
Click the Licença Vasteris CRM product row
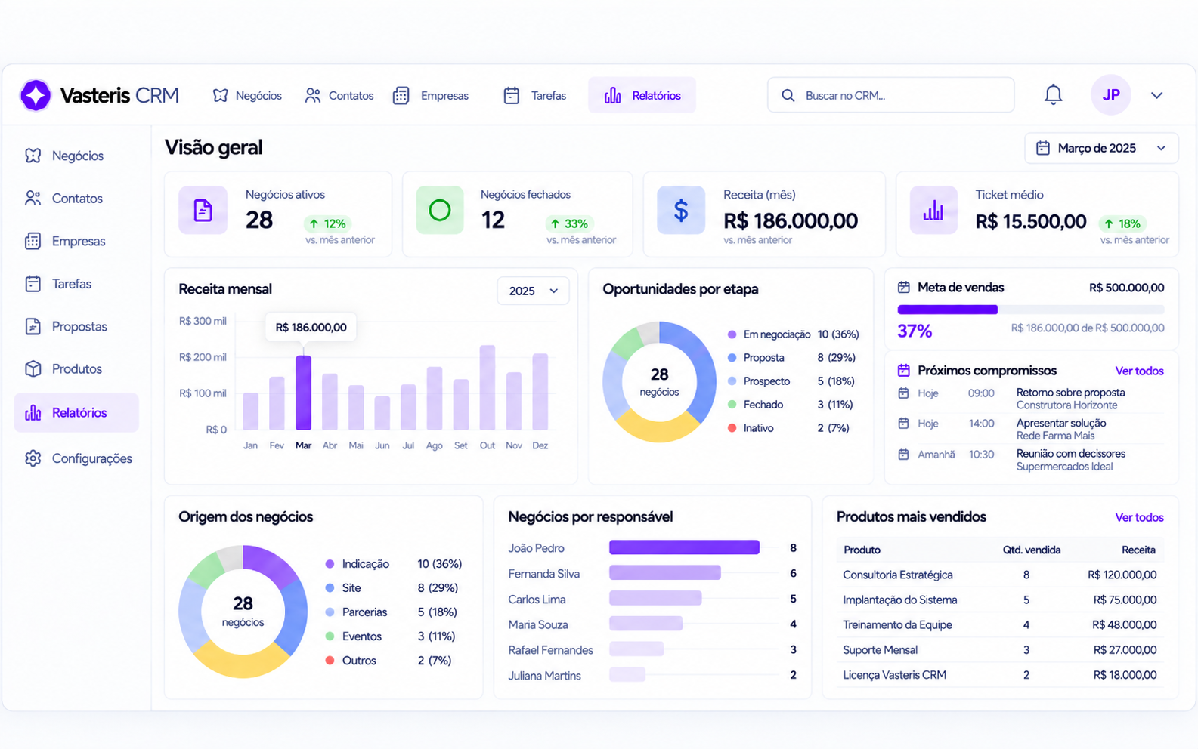999,675
